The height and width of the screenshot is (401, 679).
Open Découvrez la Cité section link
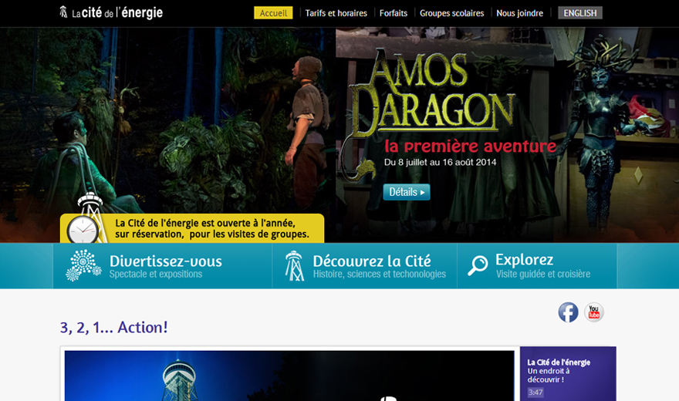point(365,265)
